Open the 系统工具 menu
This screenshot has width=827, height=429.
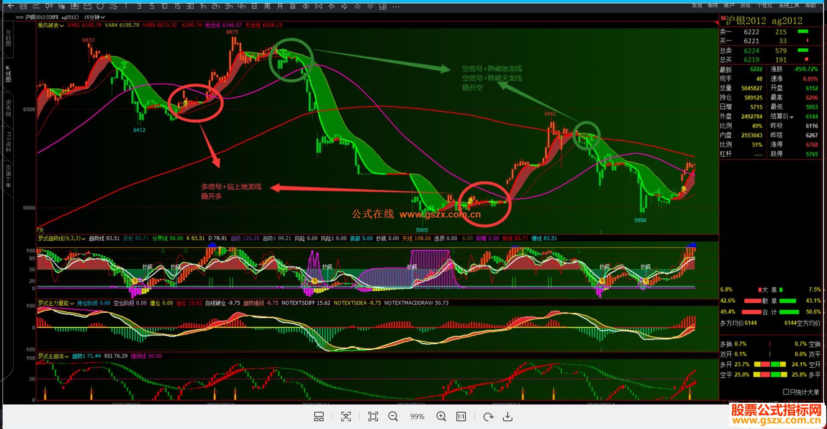(789, 6)
